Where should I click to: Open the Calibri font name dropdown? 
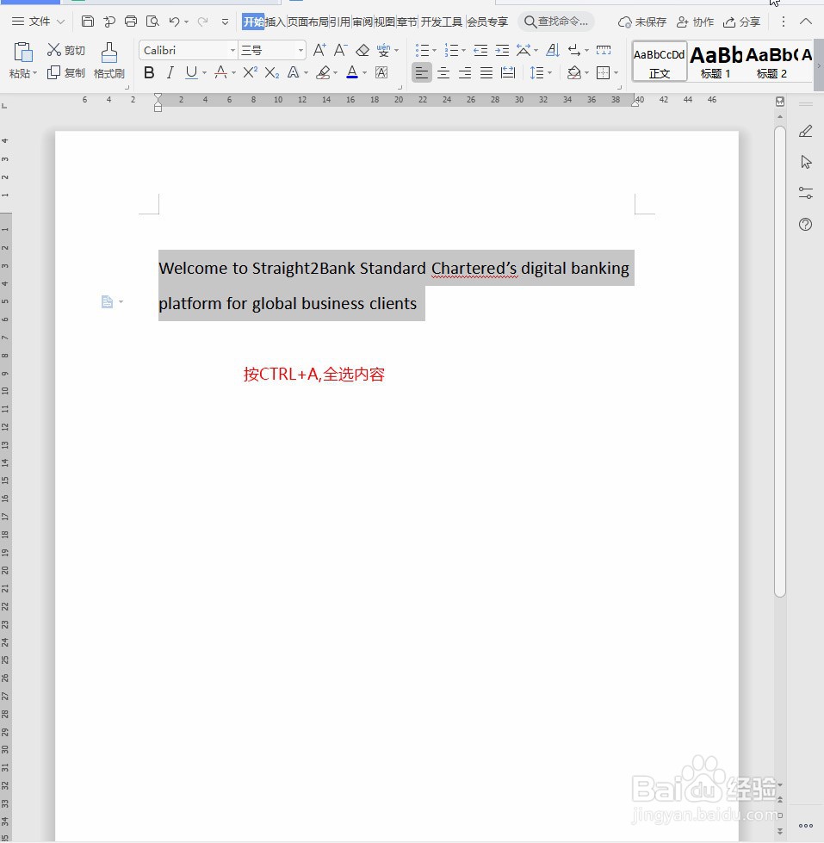click(x=232, y=51)
